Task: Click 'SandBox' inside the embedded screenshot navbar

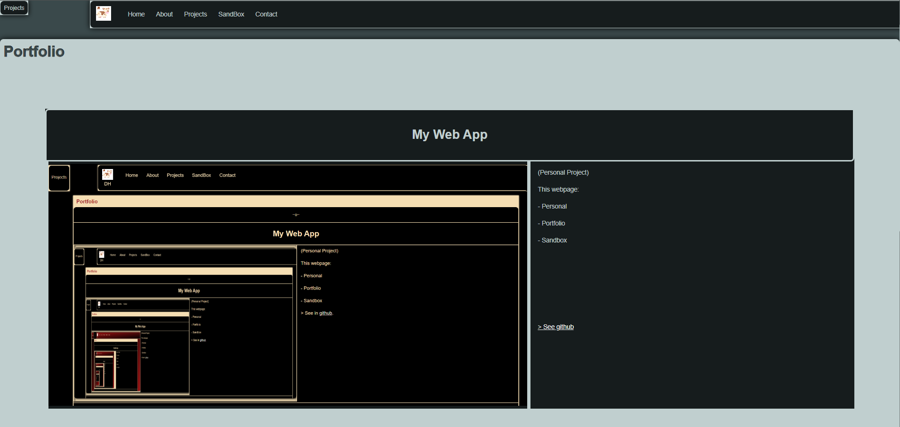Action: 201,175
